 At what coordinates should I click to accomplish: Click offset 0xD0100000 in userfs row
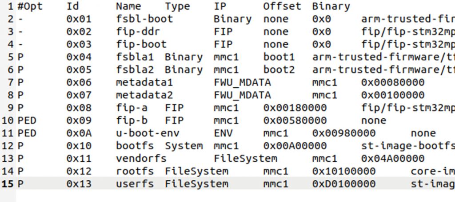pos(344,184)
